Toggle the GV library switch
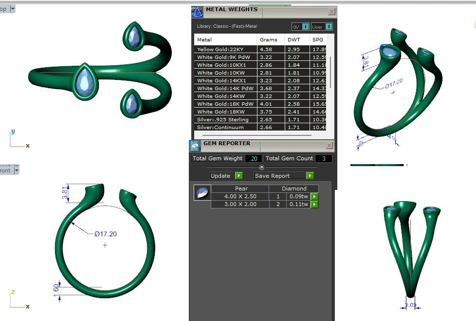 pyautogui.click(x=305, y=27)
